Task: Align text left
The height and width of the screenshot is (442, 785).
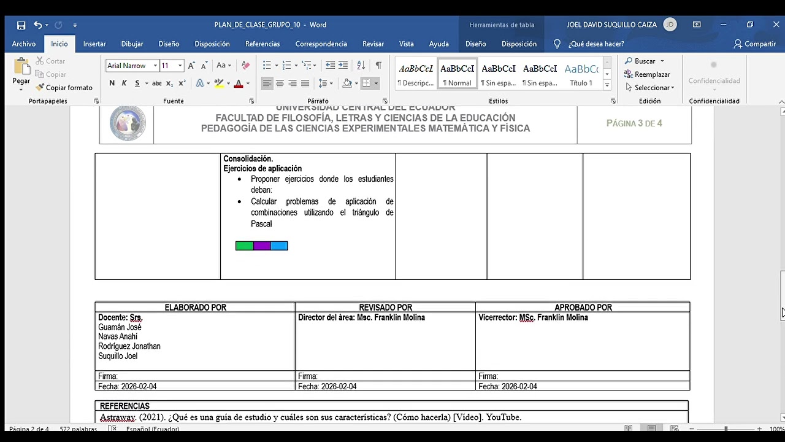Action: click(267, 83)
